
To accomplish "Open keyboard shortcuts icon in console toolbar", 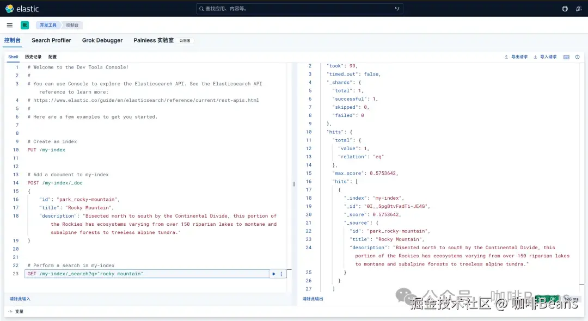I will (x=566, y=57).
